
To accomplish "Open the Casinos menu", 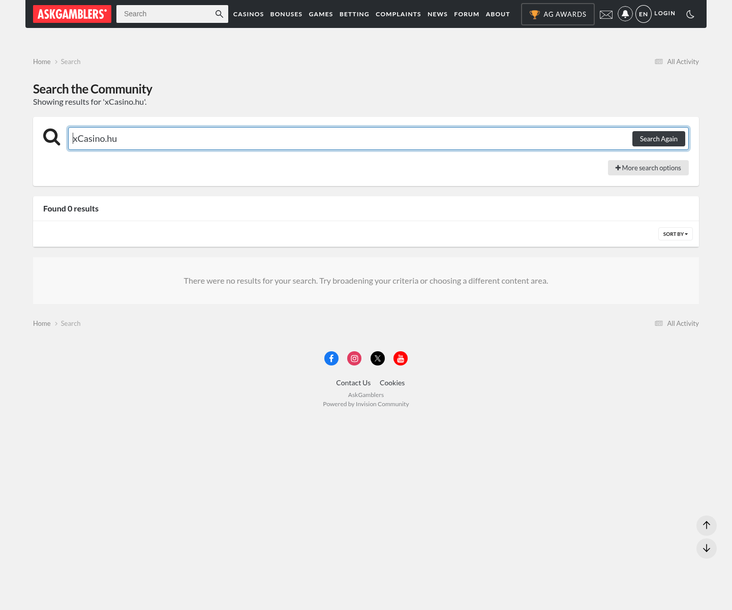I will [249, 14].
